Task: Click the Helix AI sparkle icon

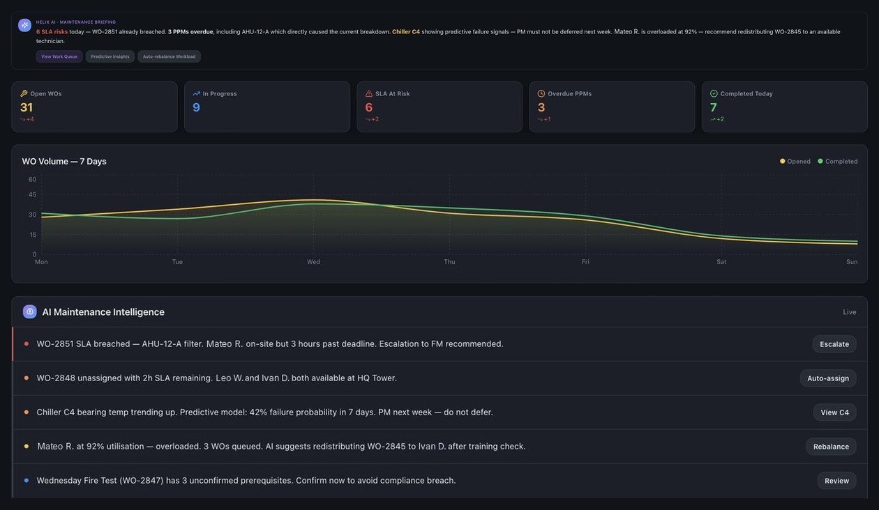Action: tap(24, 25)
